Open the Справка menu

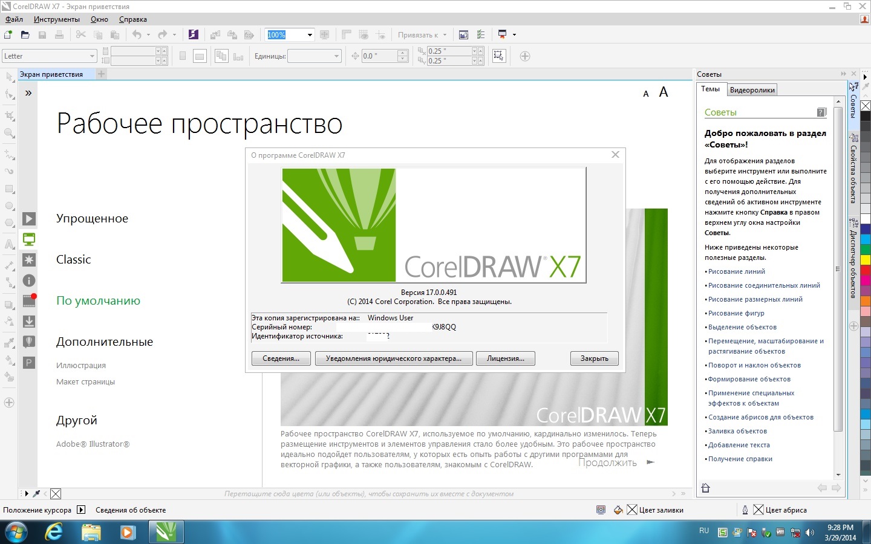coord(133,19)
